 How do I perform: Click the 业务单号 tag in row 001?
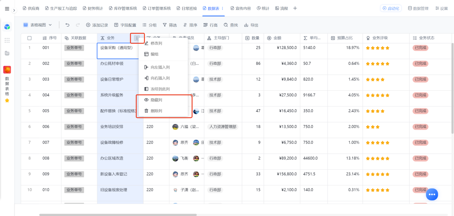(x=74, y=48)
